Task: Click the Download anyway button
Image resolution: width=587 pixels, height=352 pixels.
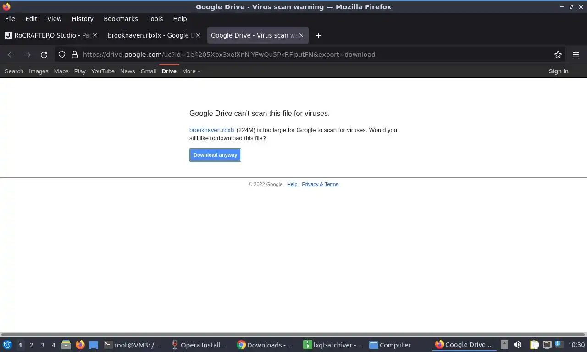Action: (x=215, y=155)
